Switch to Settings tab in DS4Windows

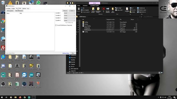coord(24,9)
